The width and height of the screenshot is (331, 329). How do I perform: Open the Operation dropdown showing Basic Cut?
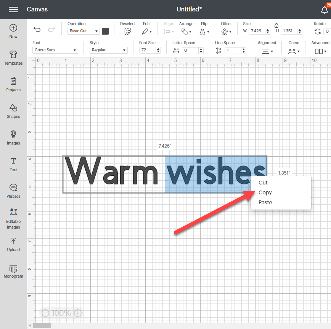83,31
